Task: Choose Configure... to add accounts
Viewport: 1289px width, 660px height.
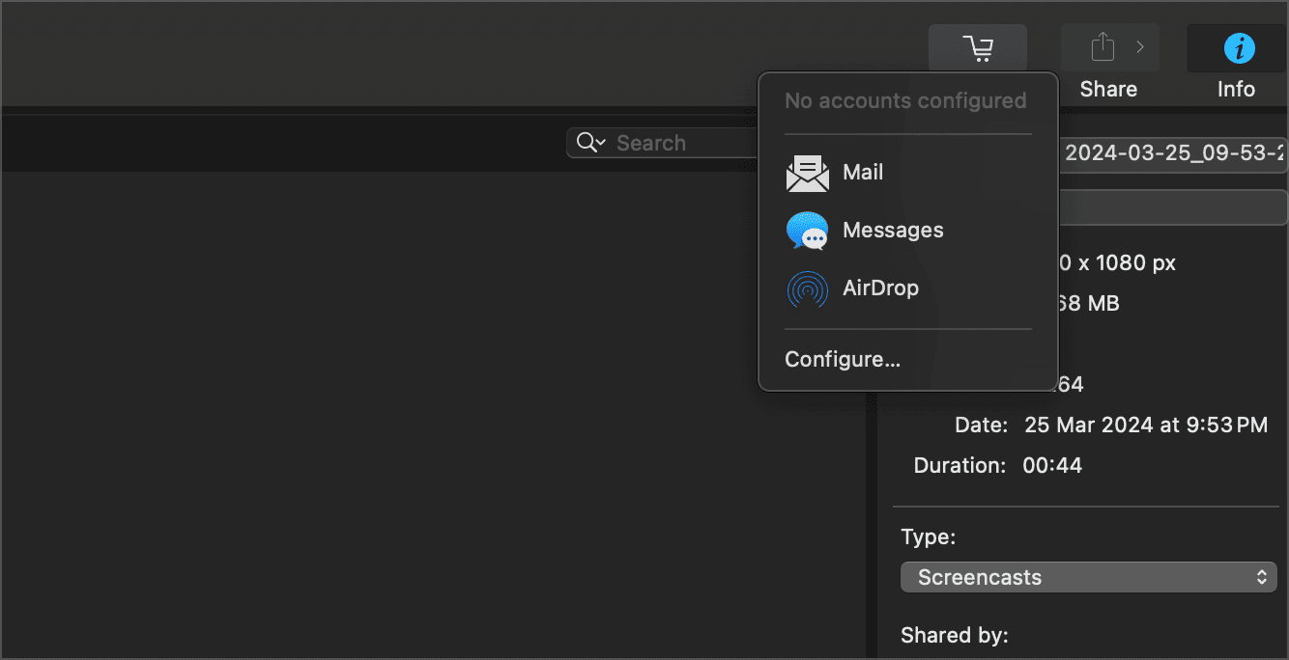Action: [842, 358]
